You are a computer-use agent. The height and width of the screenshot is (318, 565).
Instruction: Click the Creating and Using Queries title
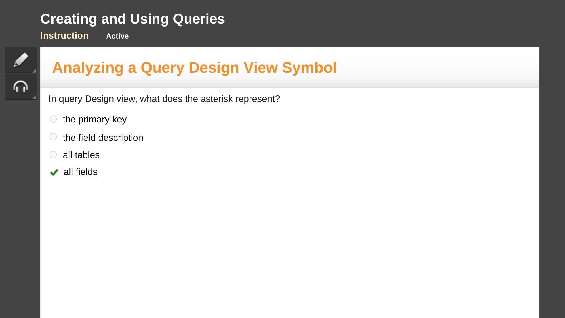point(132,19)
